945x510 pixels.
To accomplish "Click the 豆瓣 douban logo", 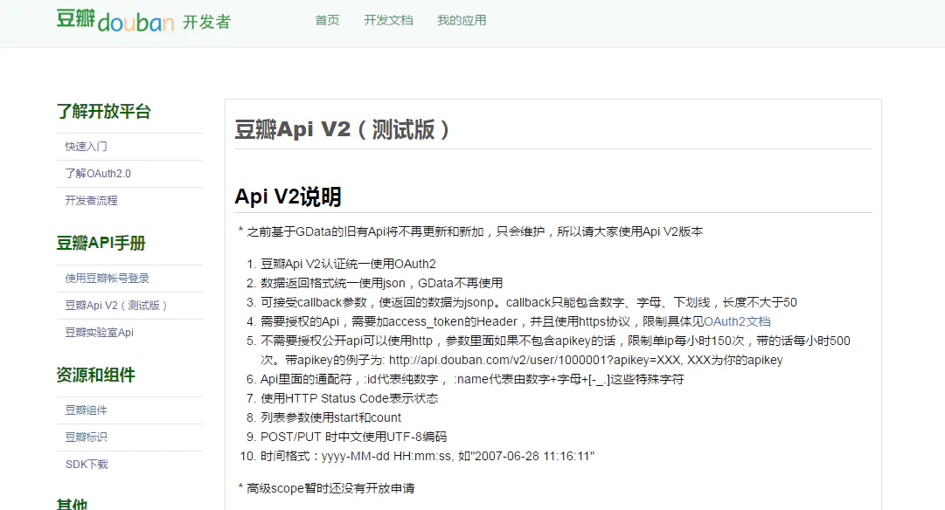I will (115, 20).
